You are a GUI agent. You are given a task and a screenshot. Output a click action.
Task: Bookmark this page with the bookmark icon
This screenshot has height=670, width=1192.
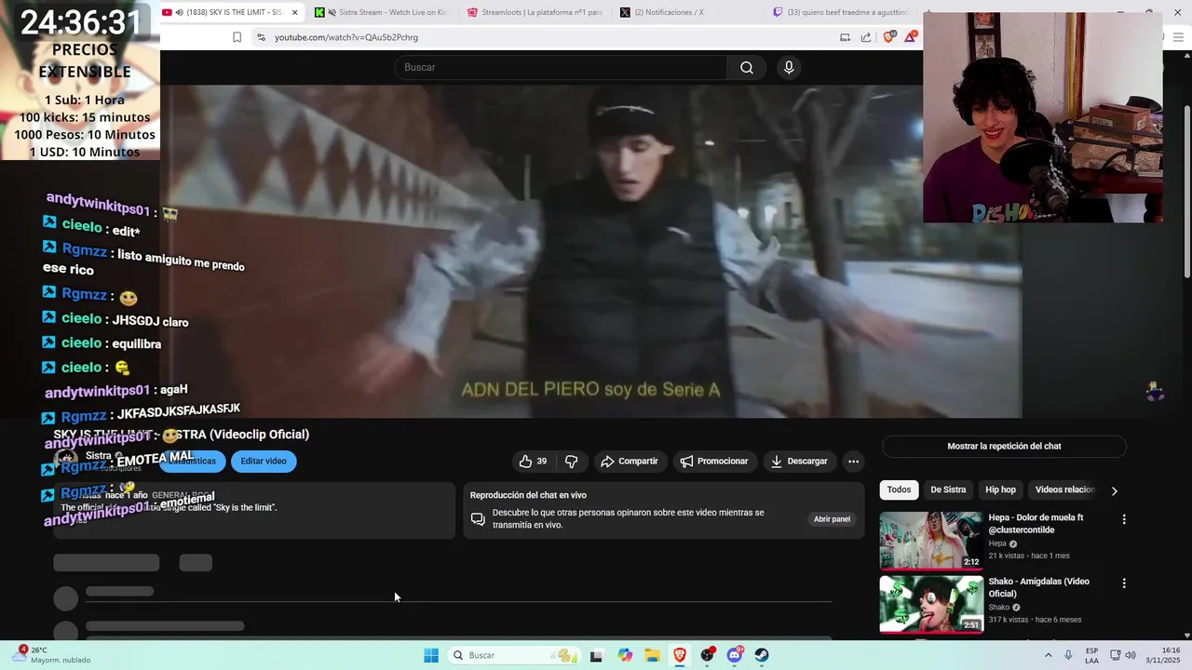coord(237,37)
